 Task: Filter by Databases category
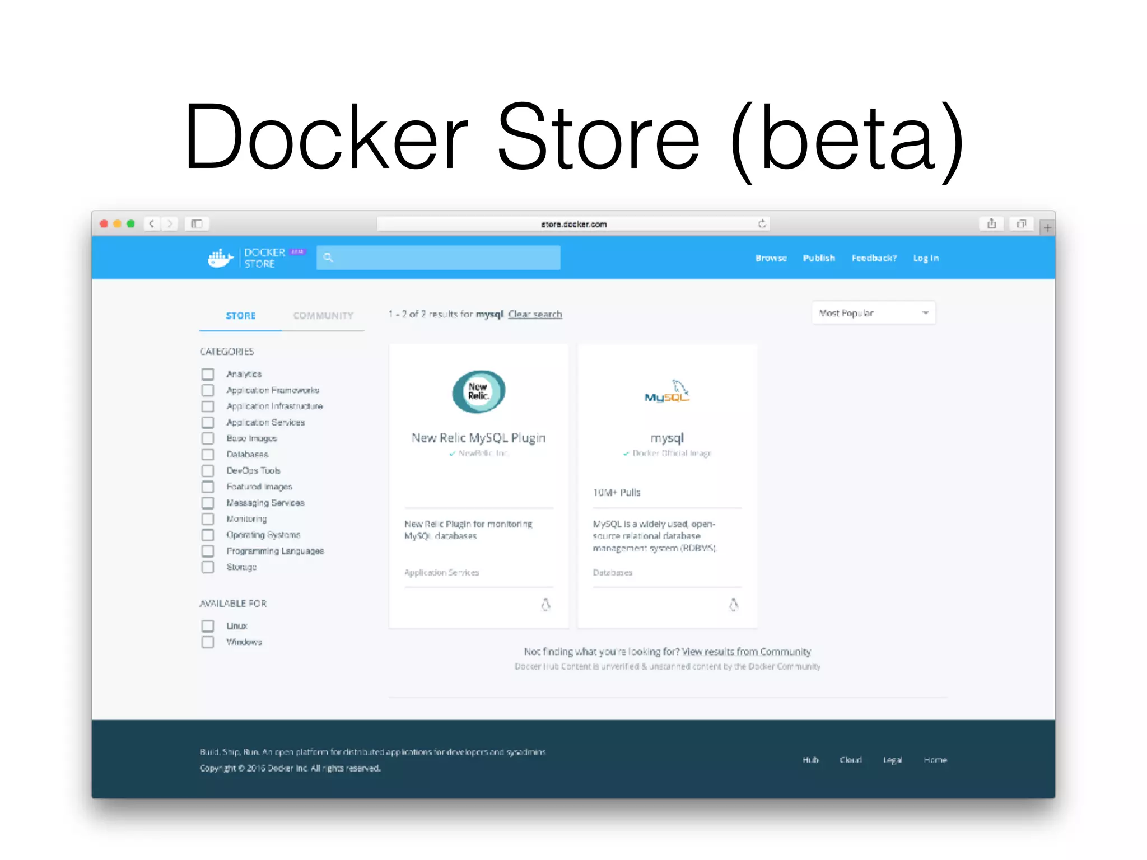click(208, 455)
